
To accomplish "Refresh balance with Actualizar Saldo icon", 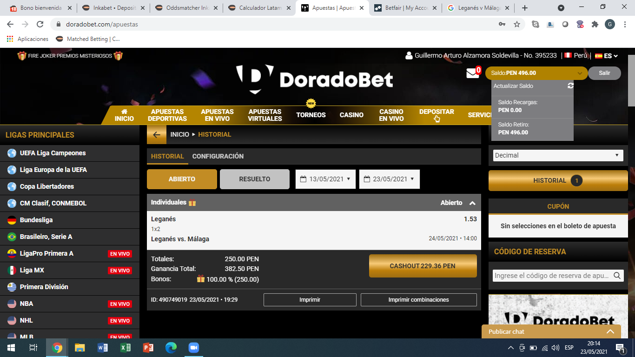I will pyautogui.click(x=570, y=86).
